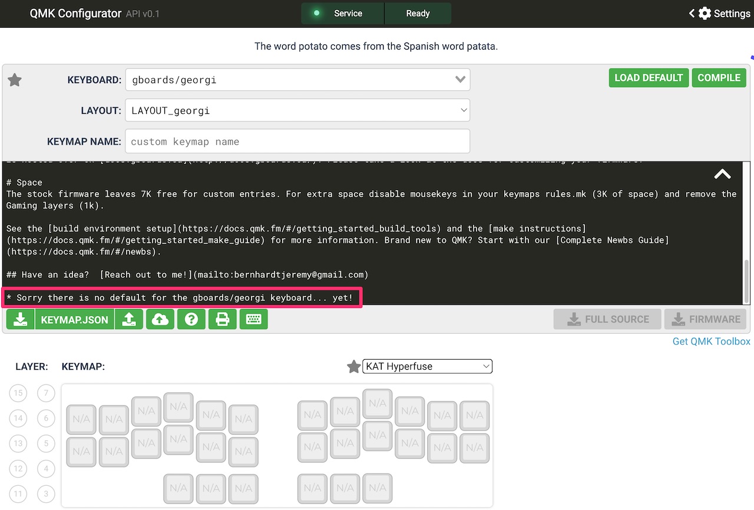Click the 'KEYMAP NAME:' label
Viewport: 754px width, 510px height.
click(84, 142)
